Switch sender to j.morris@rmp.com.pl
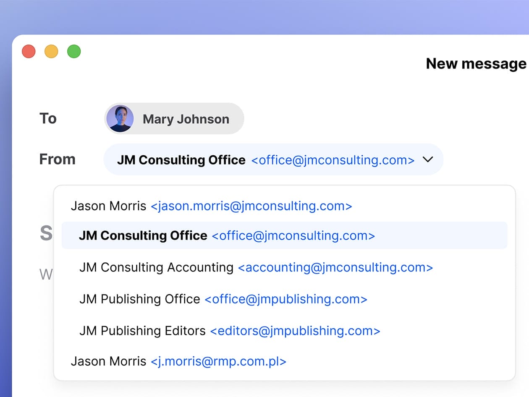 [x=178, y=361]
